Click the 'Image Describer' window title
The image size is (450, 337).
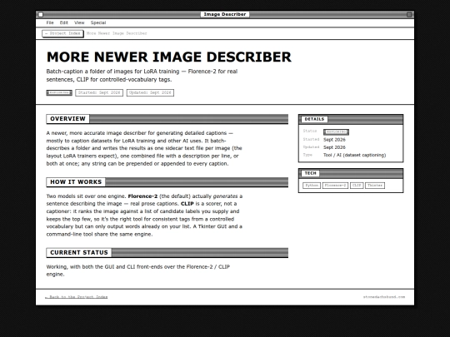(225, 14)
